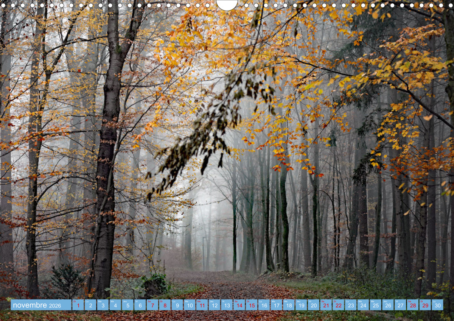Pick Tuesday 10 on the calendar strip
This screenshot has width=454, height=321.
point(190,305)
